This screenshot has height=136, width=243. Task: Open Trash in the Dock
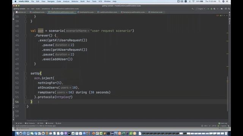pyautogui.click(x=226, y=133)
